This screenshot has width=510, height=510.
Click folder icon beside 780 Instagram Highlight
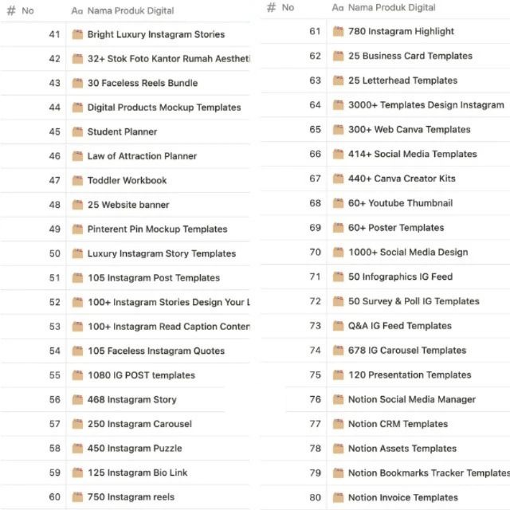pyautogui.click(x=338, y=31)
